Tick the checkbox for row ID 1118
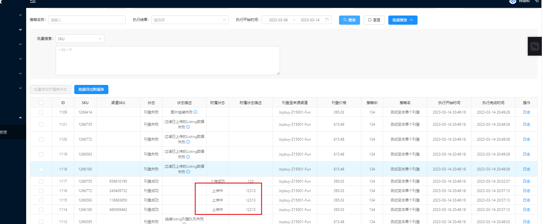 [41, 169]
